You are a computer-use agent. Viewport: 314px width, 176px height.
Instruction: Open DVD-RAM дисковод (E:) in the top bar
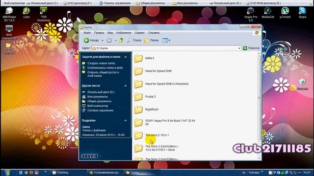click(263, 3)
